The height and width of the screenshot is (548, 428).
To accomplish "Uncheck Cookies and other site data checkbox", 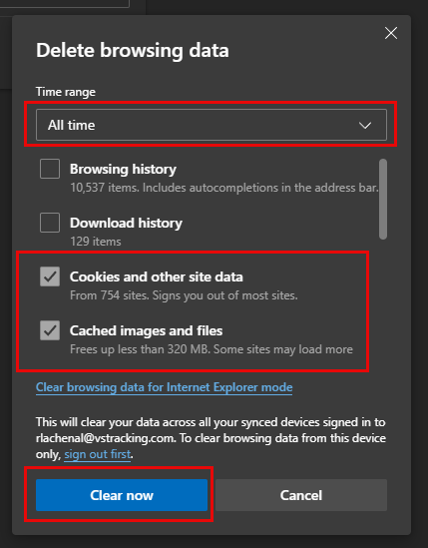I will click(50, 276).
